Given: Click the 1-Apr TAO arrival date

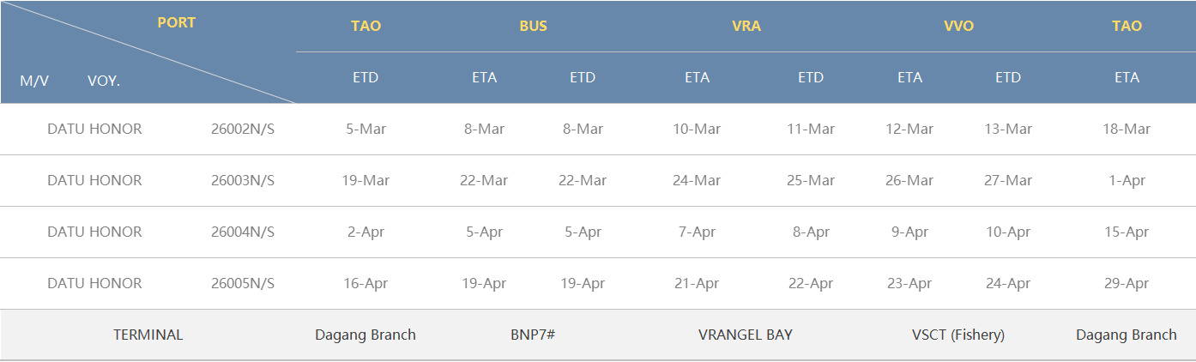Looking at the screenshot, I should coord(1127,180).
